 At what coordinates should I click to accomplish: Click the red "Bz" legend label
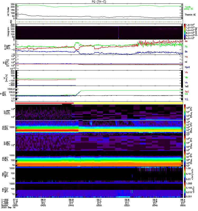click(186, 41)
